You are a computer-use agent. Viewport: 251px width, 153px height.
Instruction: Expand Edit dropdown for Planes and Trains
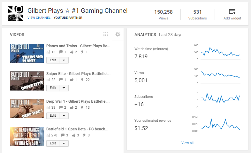[64, 60]
